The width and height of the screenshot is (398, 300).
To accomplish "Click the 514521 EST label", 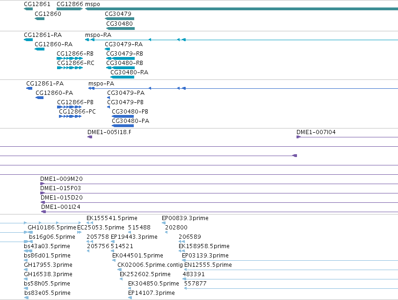I will point(122,246).
